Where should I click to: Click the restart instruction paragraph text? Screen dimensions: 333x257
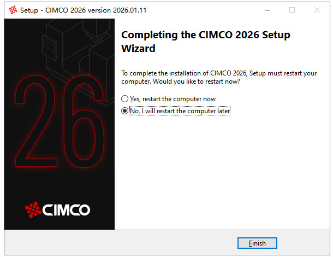click(219, 77)
